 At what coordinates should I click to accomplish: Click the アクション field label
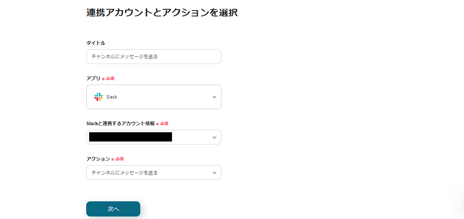click(98, 159)
